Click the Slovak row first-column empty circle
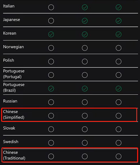This screenshot has height=165, width=140. pyautogui.click(x=51, y=129)
